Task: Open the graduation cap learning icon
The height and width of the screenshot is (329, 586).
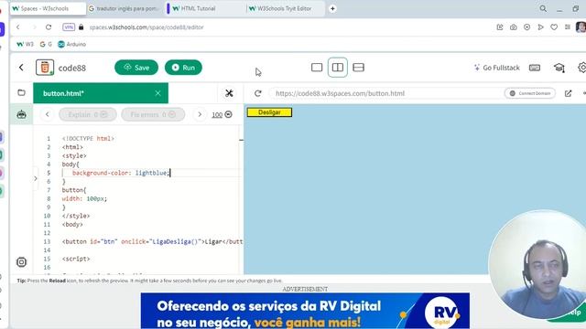Action: (559, 68)
